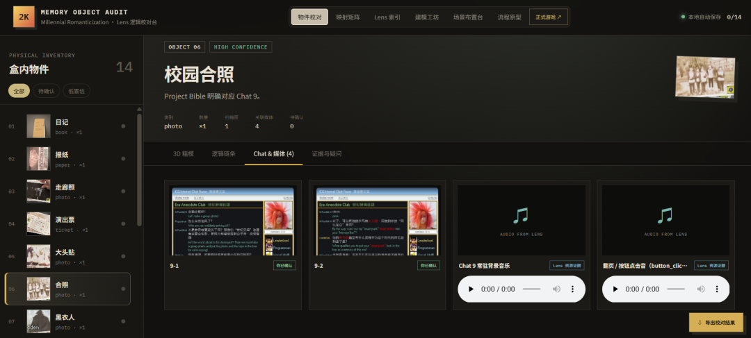Open the Lens 索引 tab
Screen dimensions: 751x338
pos(387,17)
